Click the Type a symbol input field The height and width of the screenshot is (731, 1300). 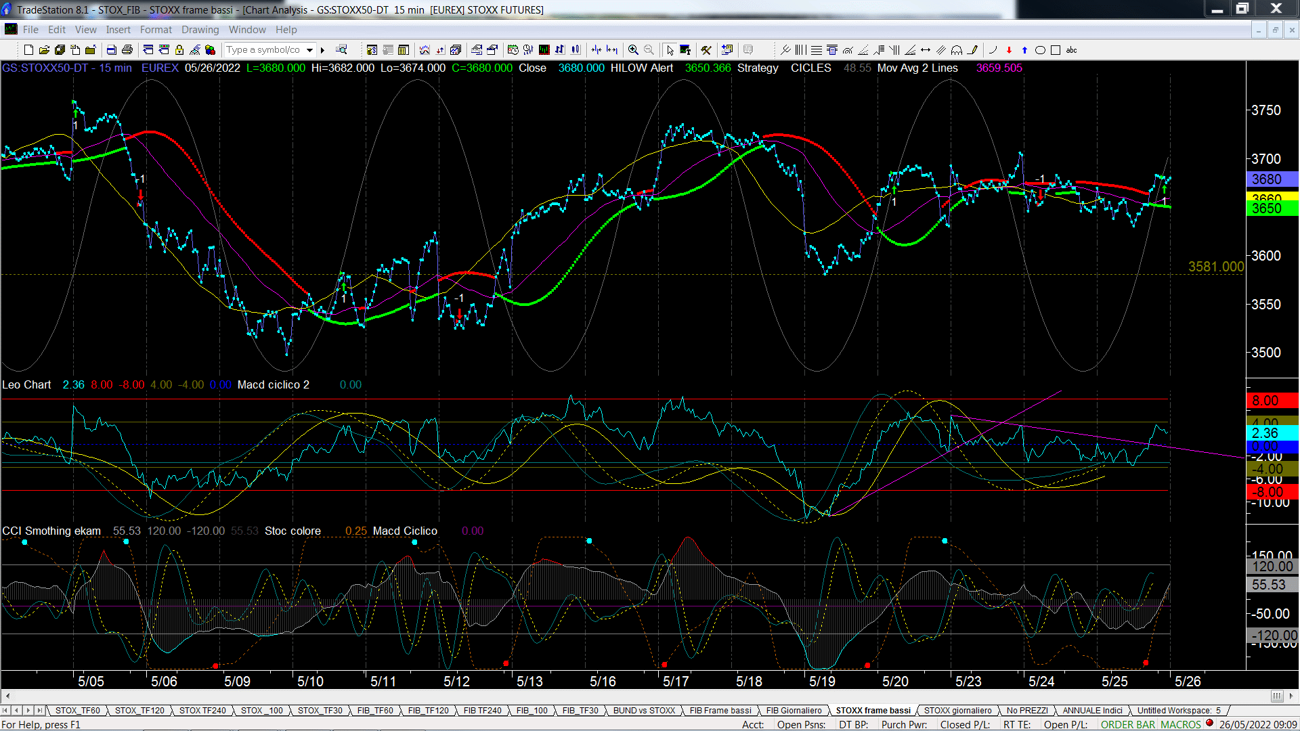pyautogui.click(x=264, y=50)
